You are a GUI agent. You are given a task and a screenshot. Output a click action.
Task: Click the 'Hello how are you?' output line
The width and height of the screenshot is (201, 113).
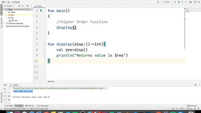coord(23,91)
